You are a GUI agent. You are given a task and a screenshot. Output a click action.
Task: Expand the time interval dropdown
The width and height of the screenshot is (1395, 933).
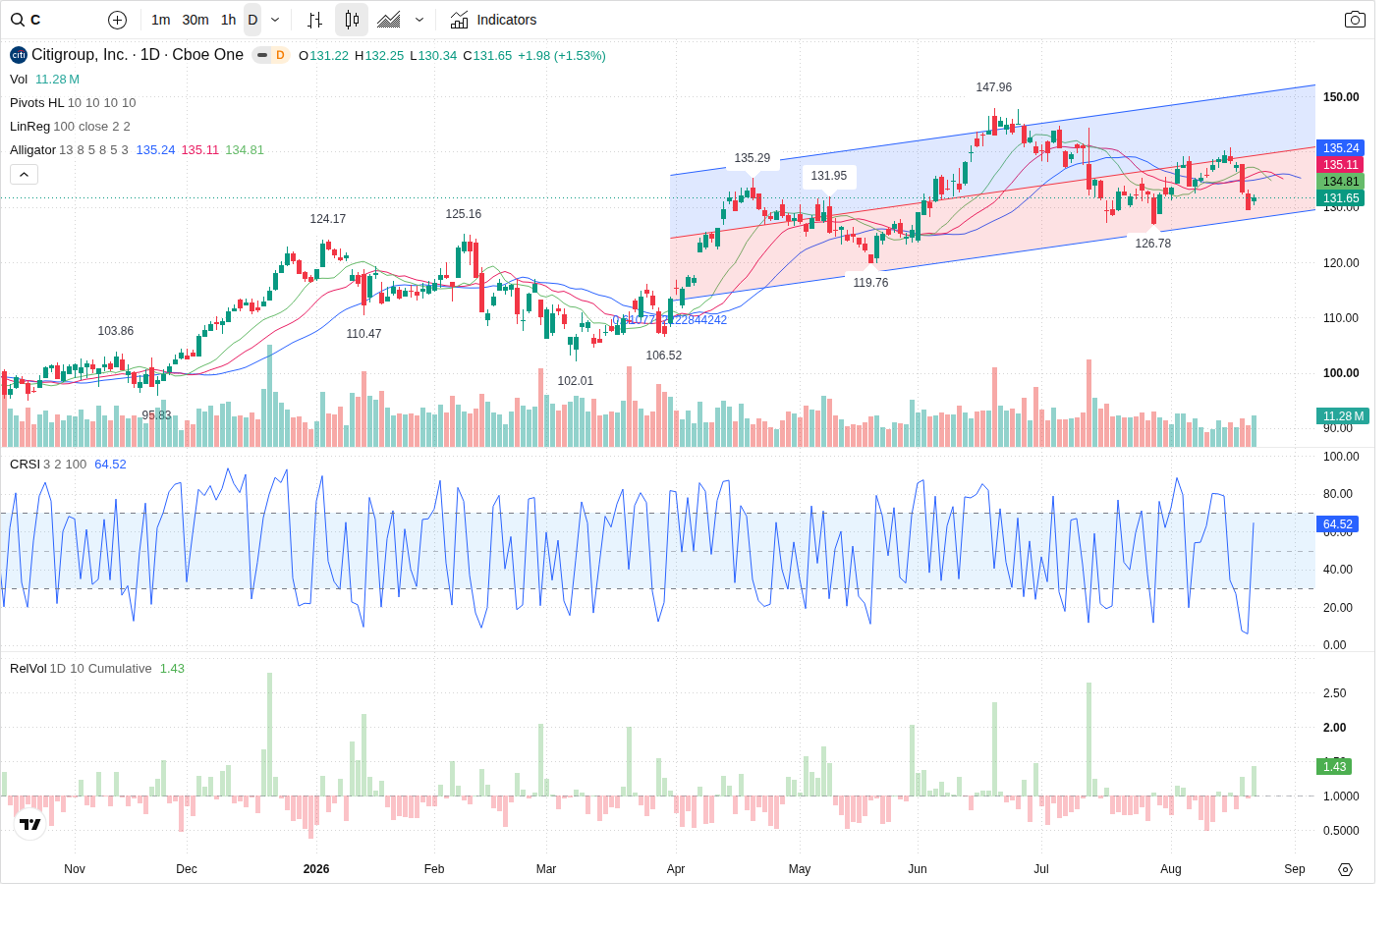pos(275,20)
